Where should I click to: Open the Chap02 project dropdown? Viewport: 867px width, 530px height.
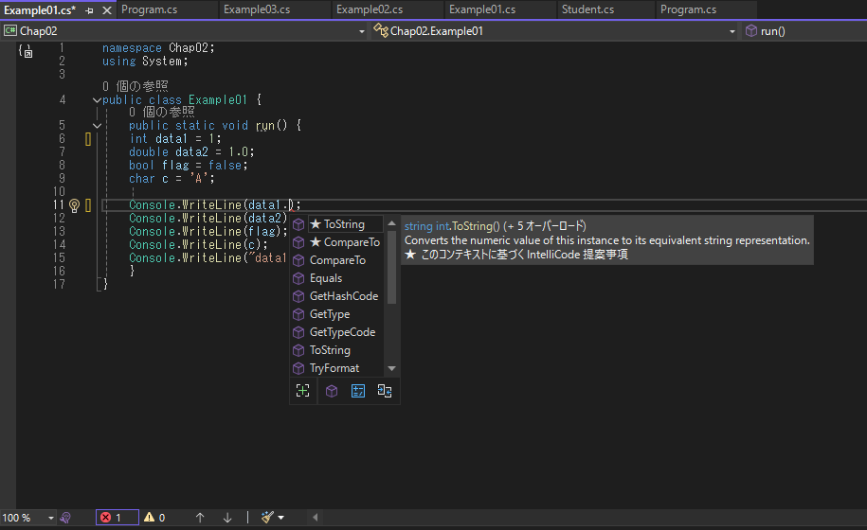click(x=362, y=31)
